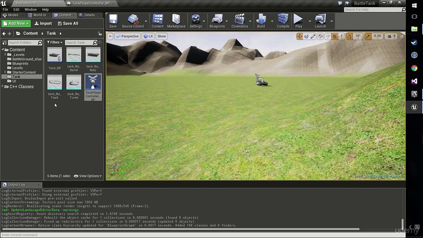This screenshot has height=238, width=423.
Task: Open the Help menu
Action: [45, 10]
